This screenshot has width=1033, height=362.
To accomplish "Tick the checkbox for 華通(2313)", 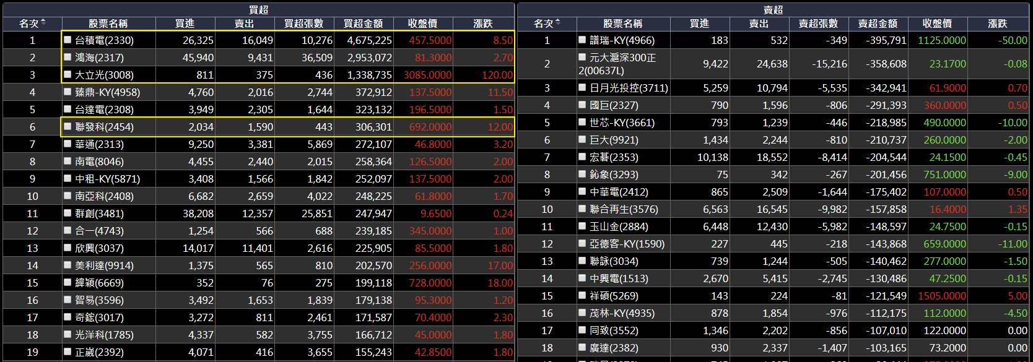I will pyautogui.click(x=68, y=144).
